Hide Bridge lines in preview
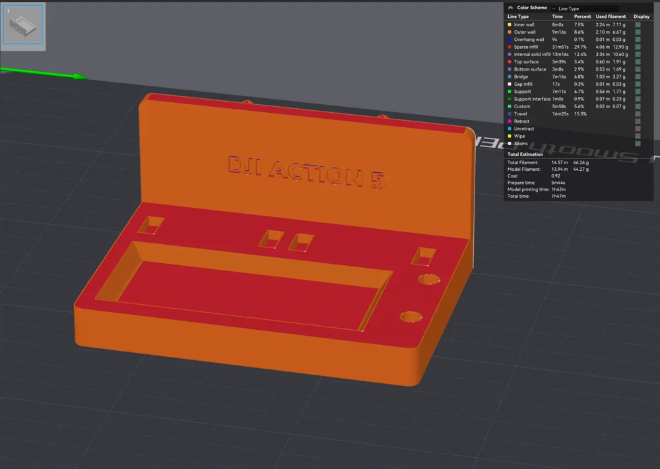This screenshot has width=660, height=469. 638,77
